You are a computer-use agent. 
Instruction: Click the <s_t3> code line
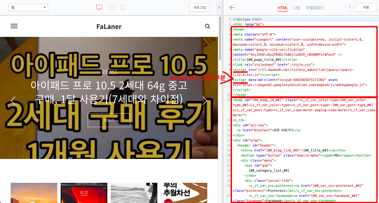coord(239,120)
